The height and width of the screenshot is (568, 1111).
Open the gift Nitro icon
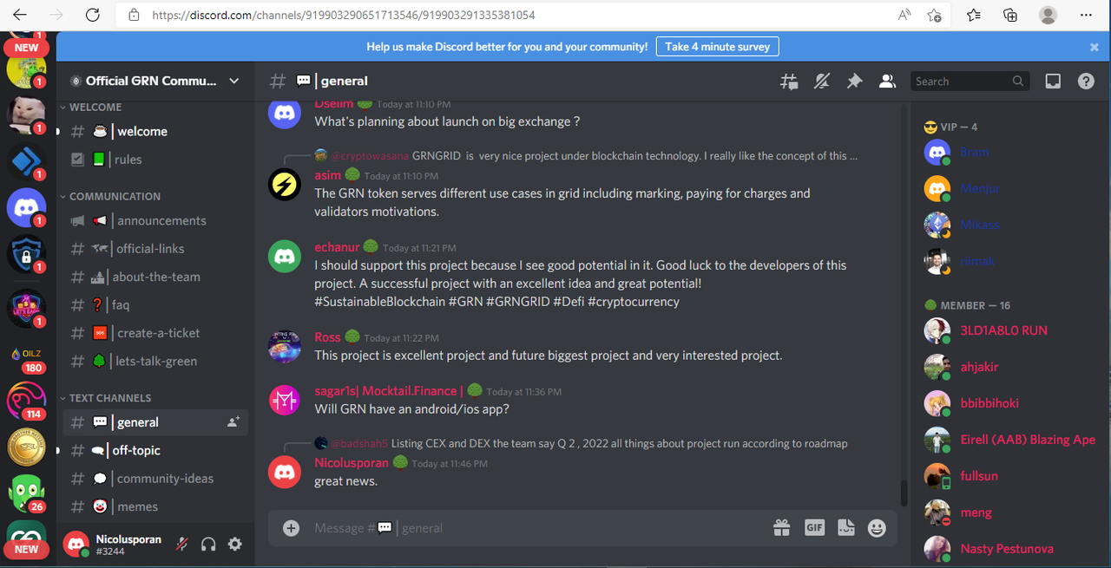pyautogui.click(x=781, y=527)
